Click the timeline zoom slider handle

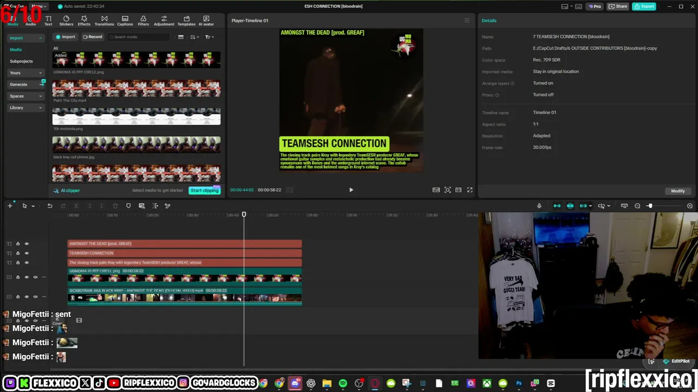click(649, 206)
